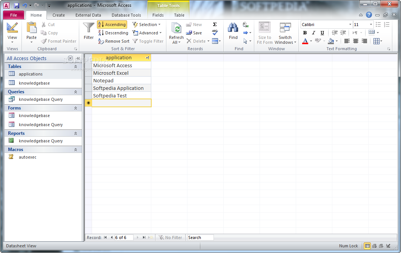This screenshot has height=253, width=401.
Task: Apply numbered list formatting
Action: (x=387, y=25)
